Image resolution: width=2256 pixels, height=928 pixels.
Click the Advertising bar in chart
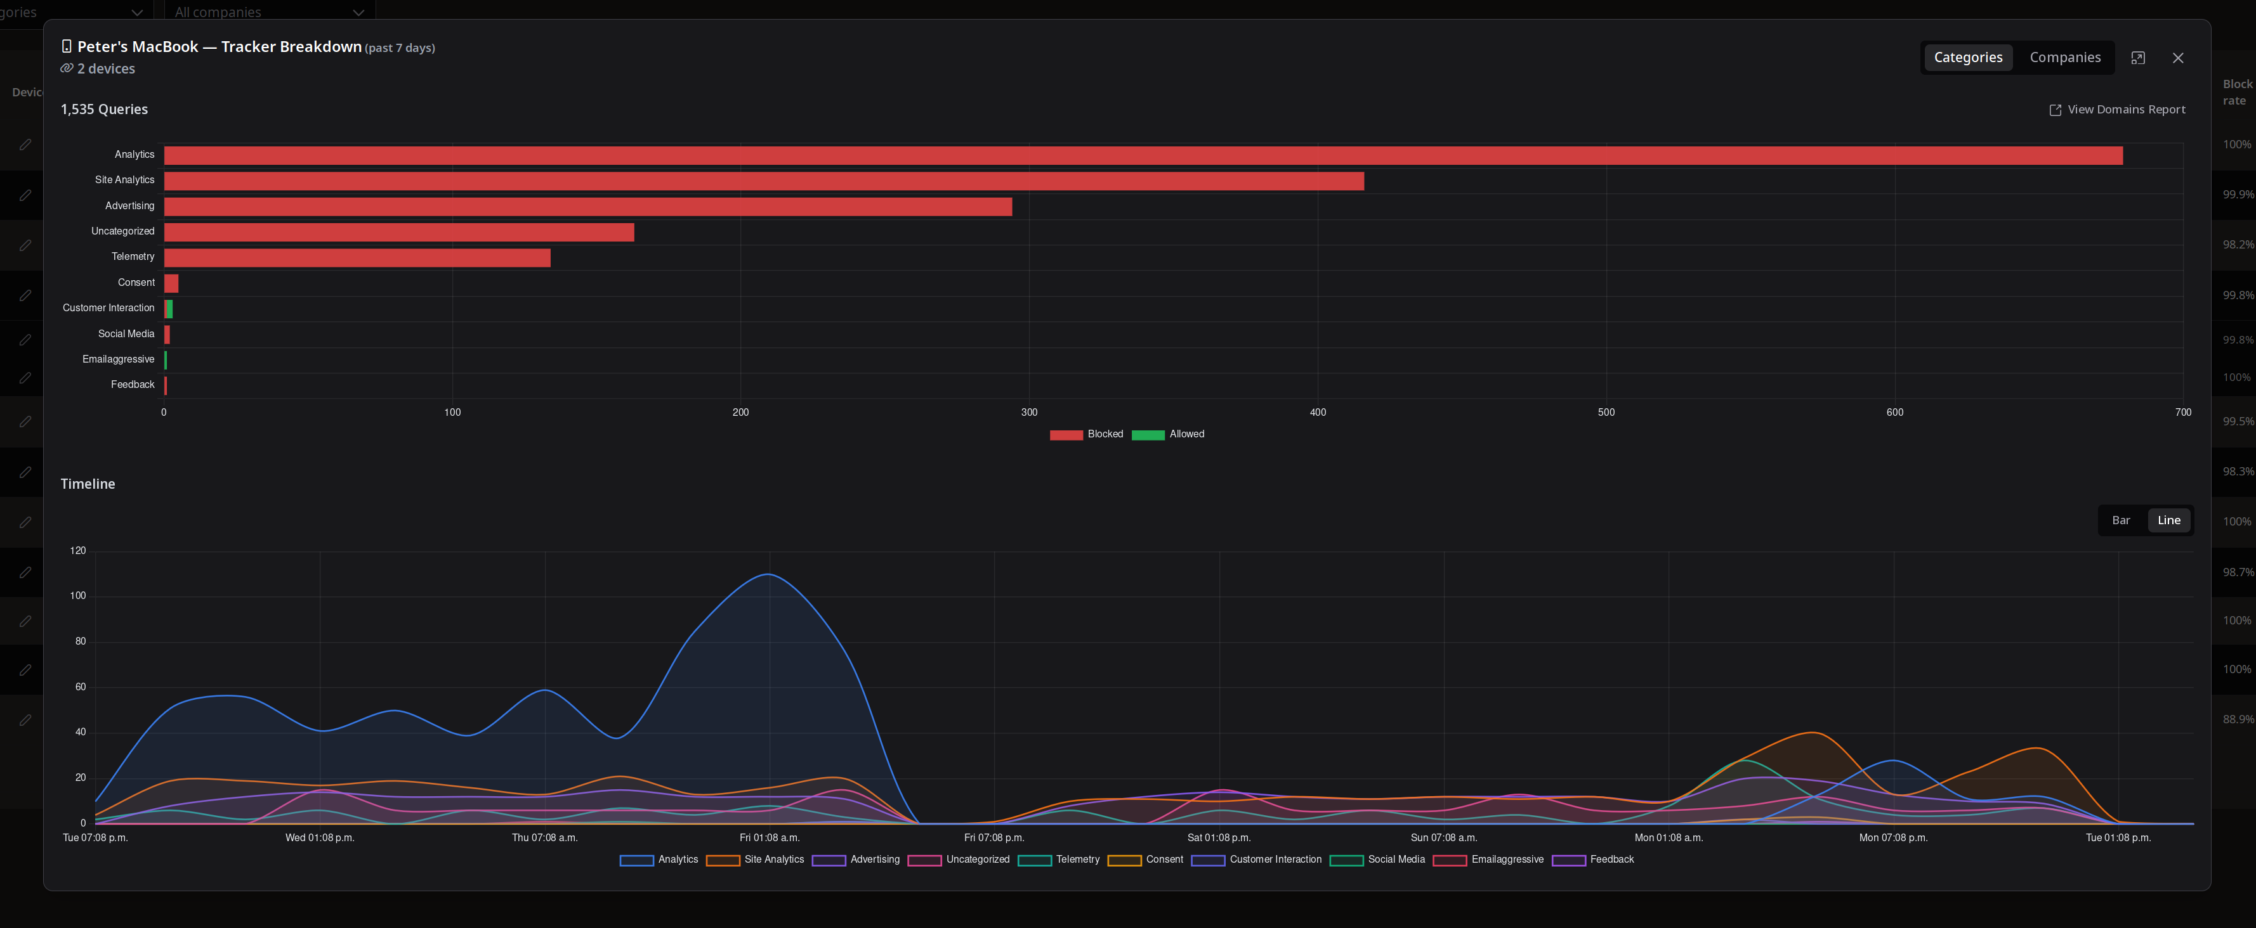tap(587, 207)
